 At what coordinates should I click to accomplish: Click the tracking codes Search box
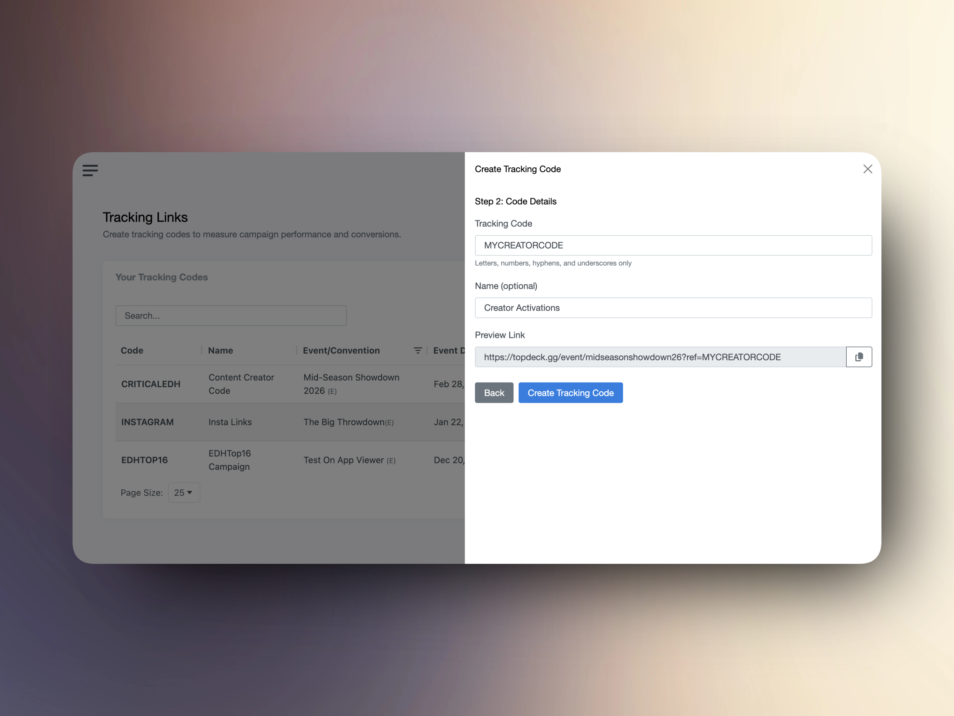click(x=231, y=316)
